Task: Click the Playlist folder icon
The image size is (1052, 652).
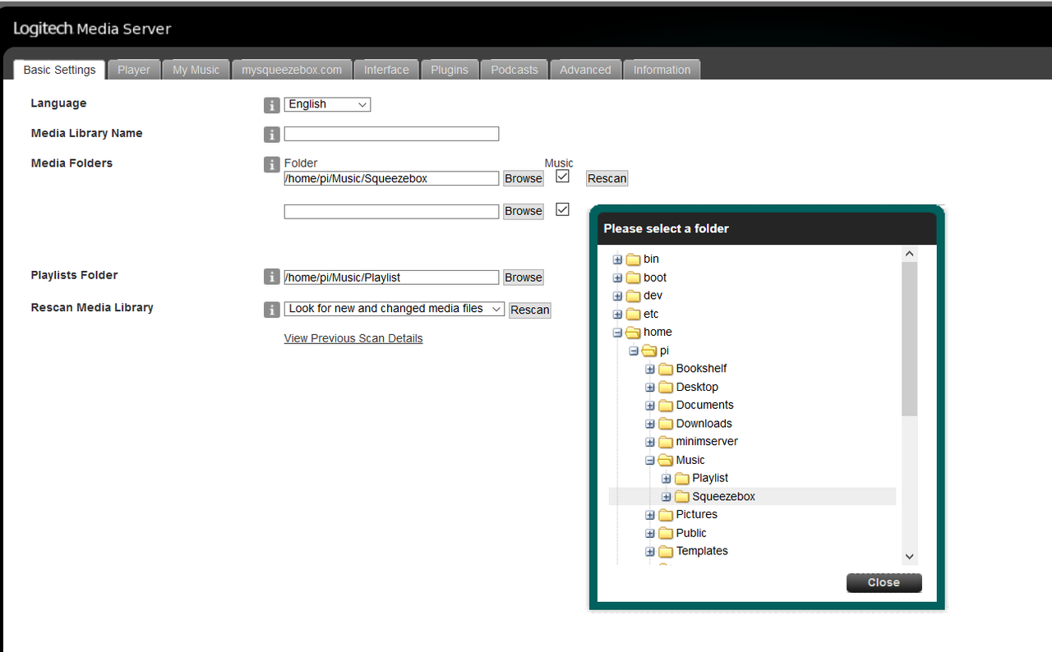Action: tap(682, 479)
